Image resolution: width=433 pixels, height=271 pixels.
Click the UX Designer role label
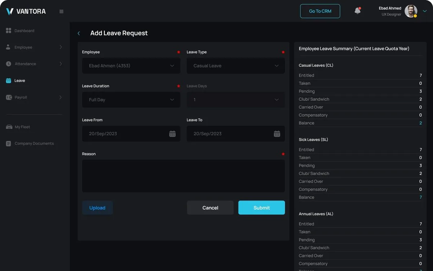392,14
